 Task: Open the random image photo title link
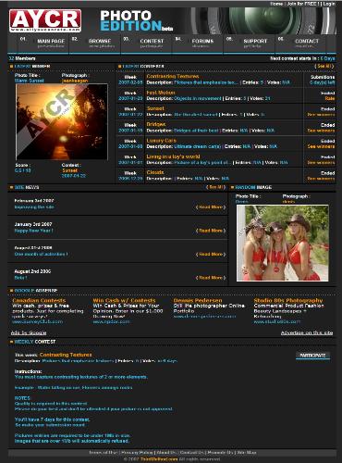pos(241,202)
